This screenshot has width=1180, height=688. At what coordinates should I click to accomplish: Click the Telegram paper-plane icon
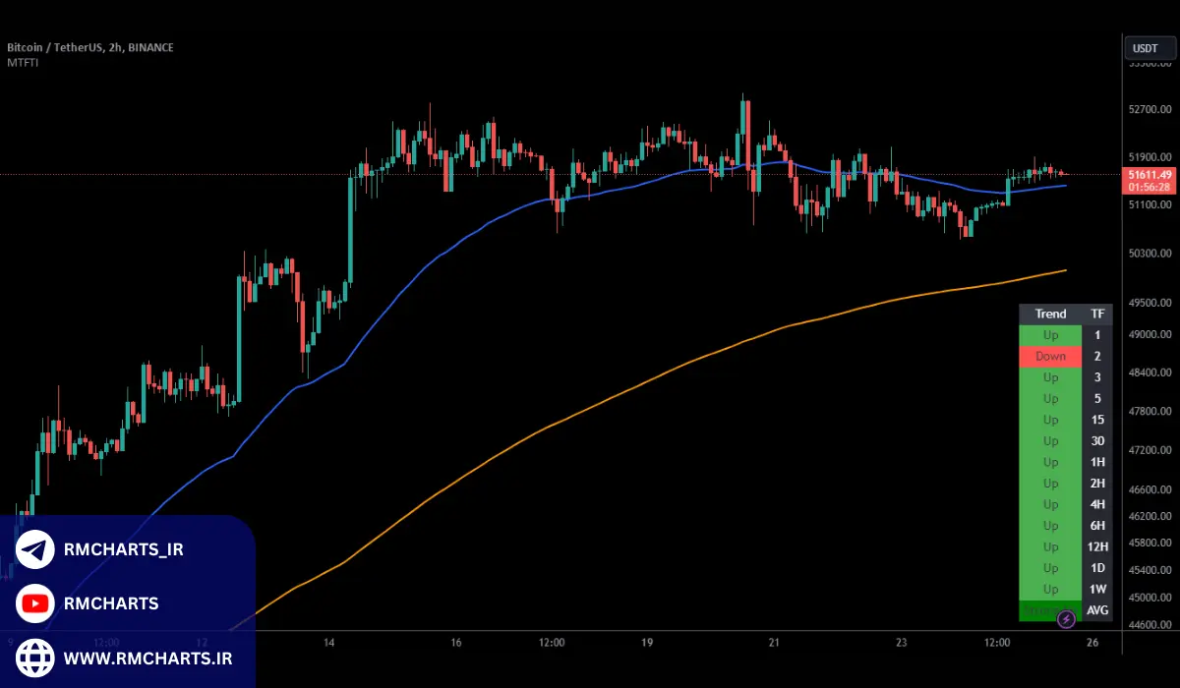35,549
